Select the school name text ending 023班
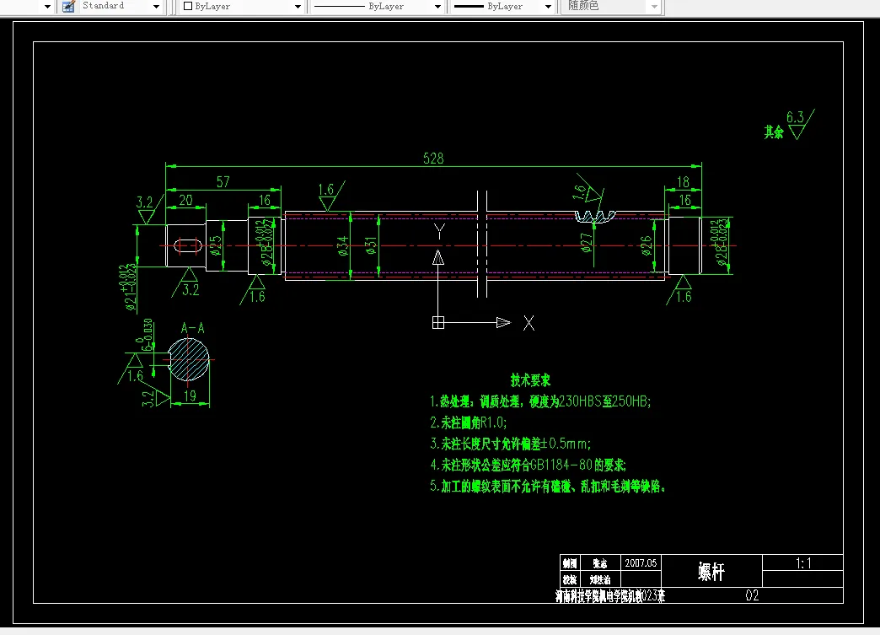 point(610,596)
